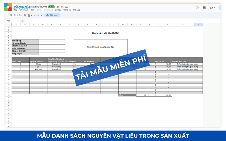Select column T header

198,25
